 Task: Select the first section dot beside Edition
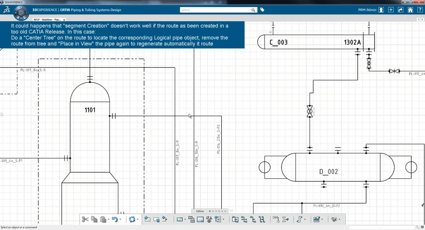210,211
